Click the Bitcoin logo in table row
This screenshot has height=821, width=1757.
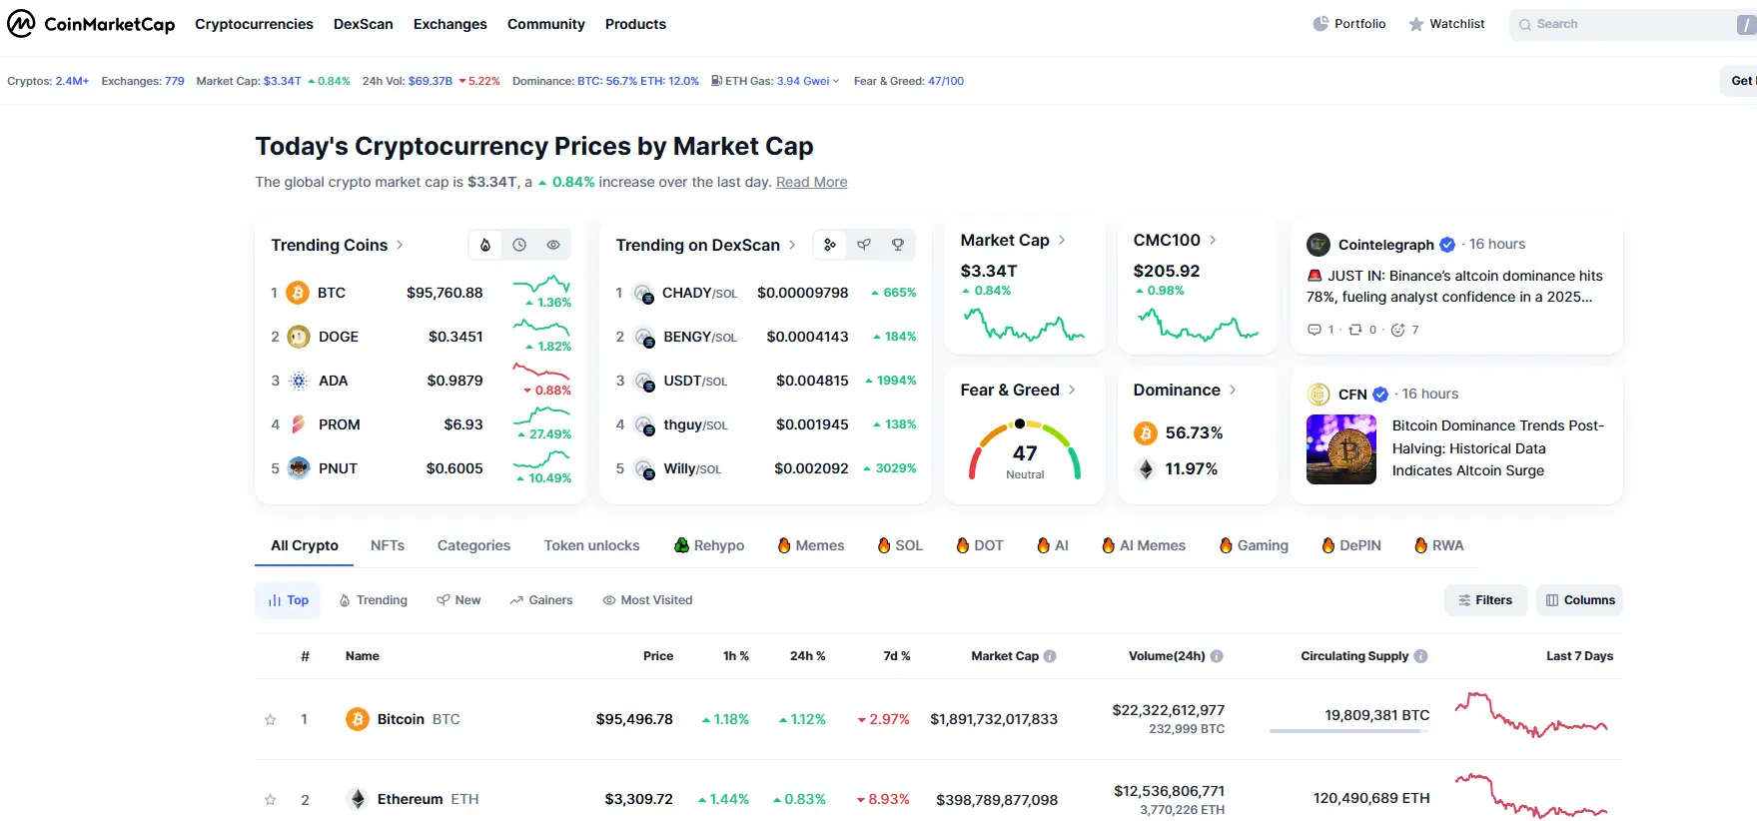(358, 719)
